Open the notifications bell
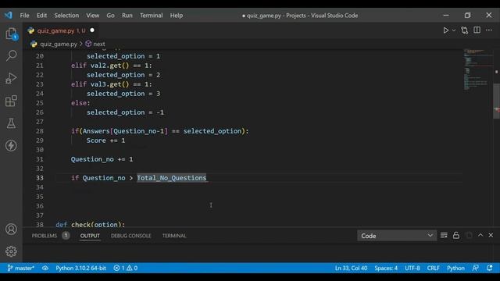The height and width of the screenshot is (281, 500). (490, 268)
